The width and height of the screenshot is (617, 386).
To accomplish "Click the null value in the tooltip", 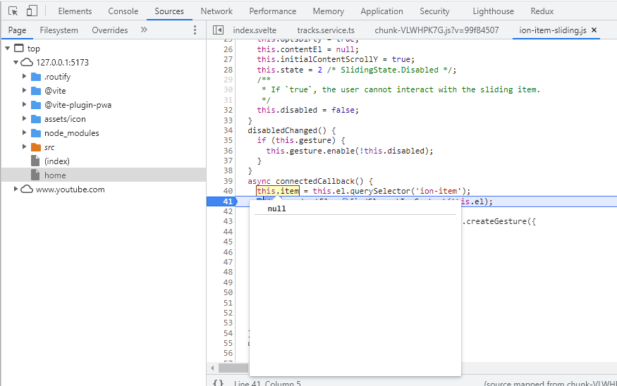I will (276, 208).
